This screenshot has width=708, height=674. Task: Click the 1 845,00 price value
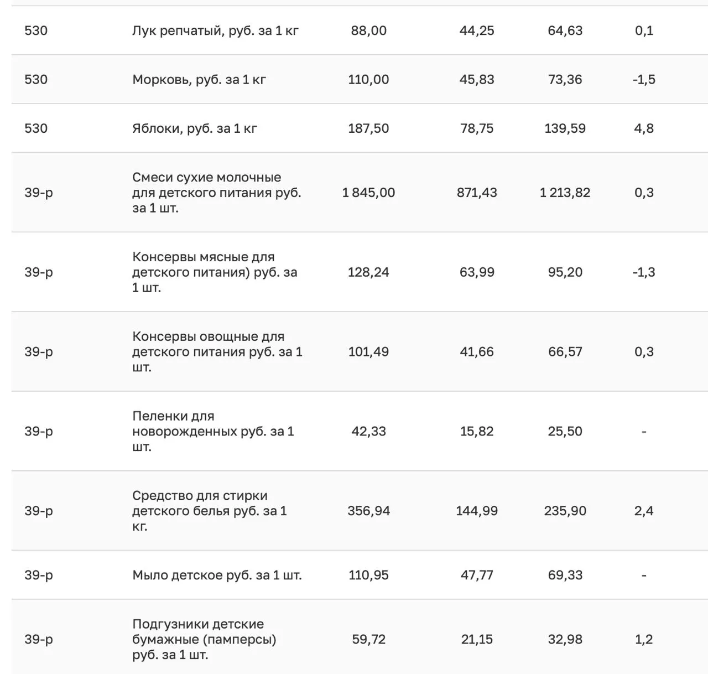tap(368, 193)
